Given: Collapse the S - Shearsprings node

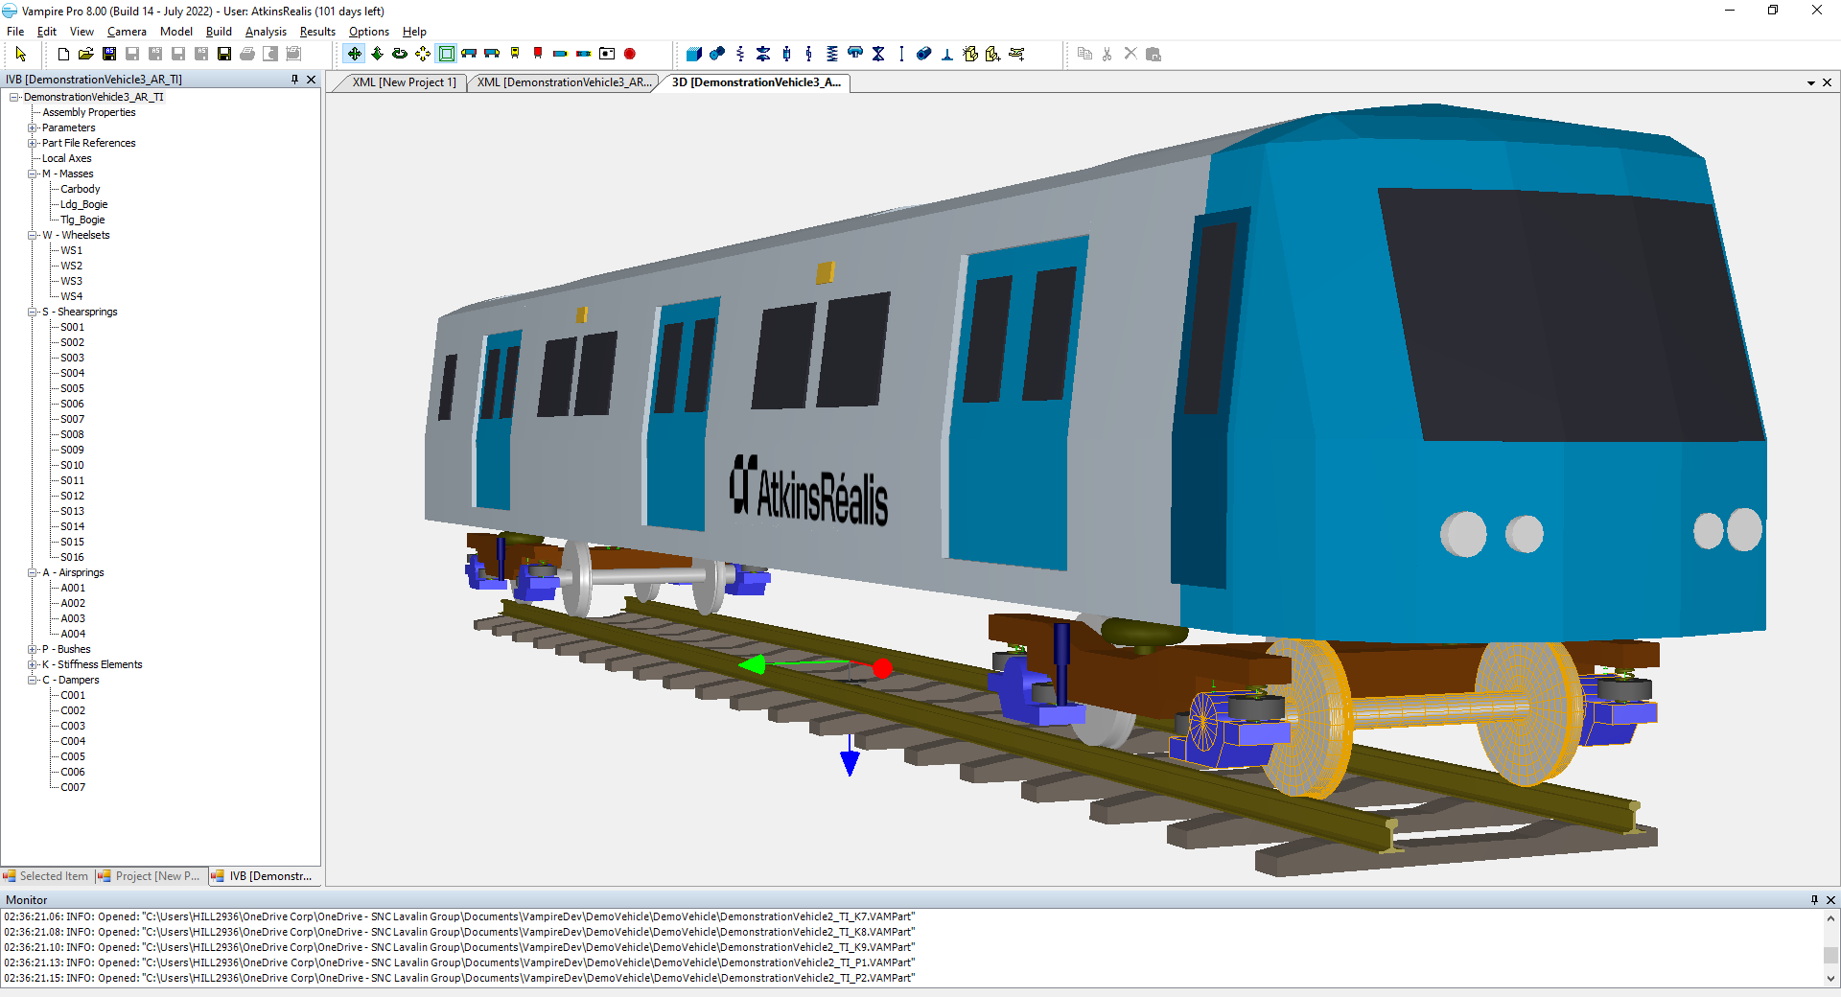Looking at the screenshot, I should point(33,312).
